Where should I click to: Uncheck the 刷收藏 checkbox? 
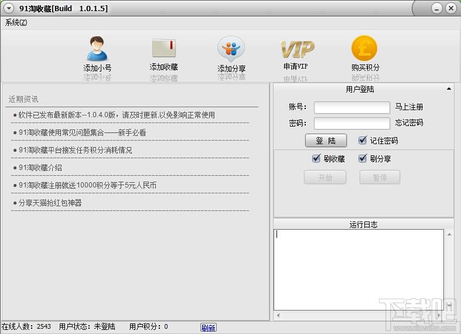coord(316,158)
